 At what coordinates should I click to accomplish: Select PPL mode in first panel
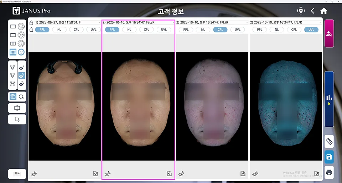[x=42, y=30]
